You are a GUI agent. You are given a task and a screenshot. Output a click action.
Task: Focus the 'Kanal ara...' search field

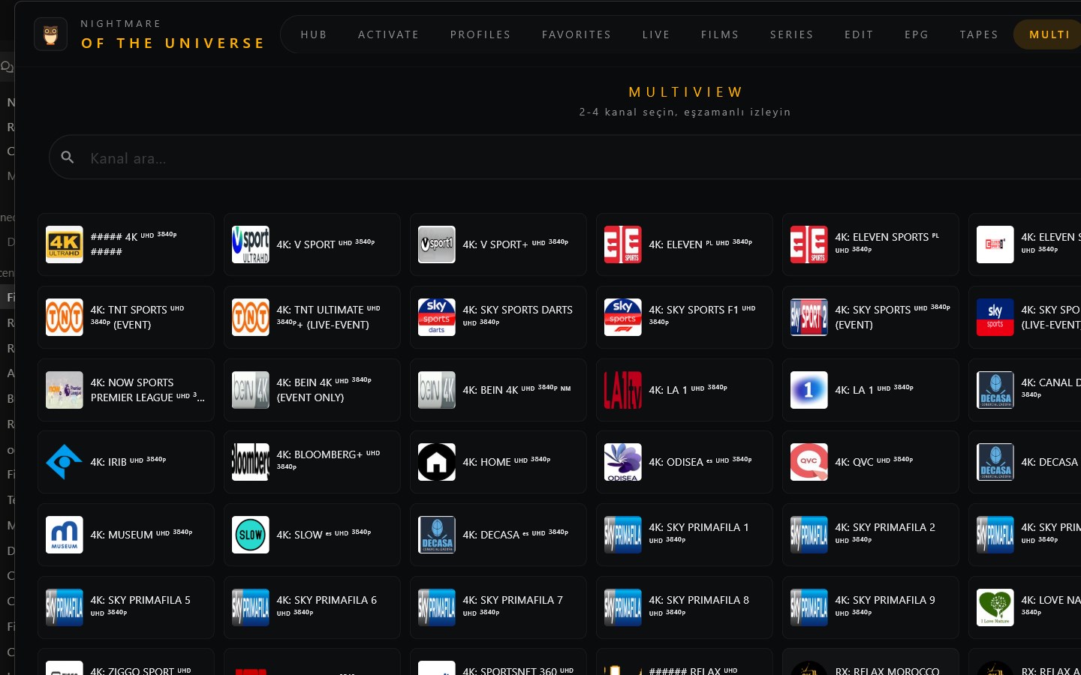point(565,157)
